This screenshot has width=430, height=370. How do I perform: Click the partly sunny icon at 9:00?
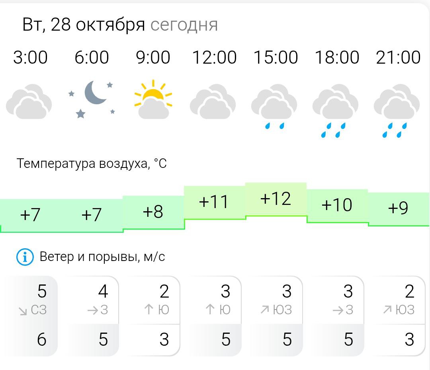(x=153, y=99)
